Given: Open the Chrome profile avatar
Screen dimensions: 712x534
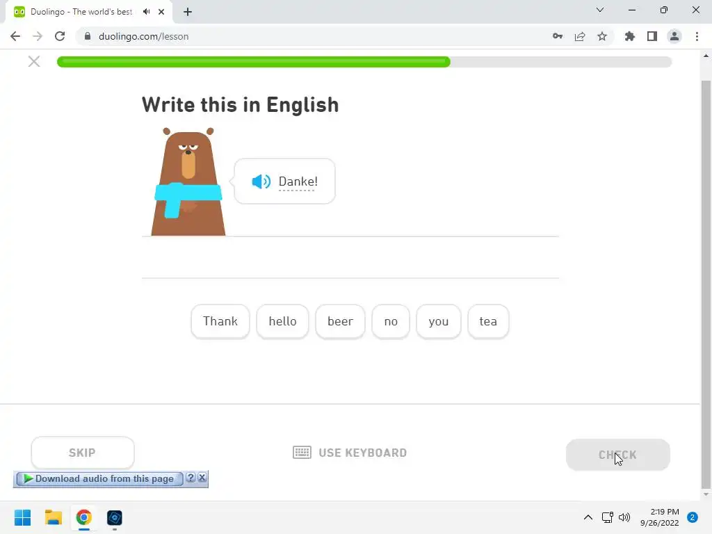Looking at the screenshot, I should click(674, 36).
